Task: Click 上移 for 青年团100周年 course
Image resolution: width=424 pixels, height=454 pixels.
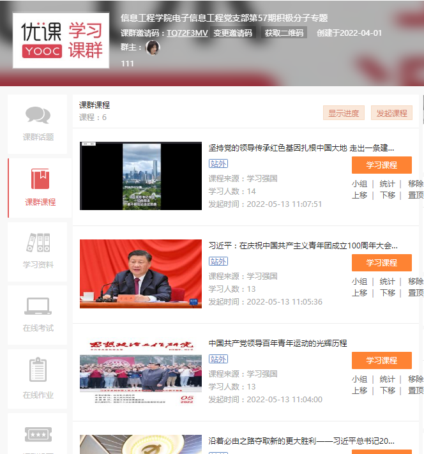Action: (360, 292)
